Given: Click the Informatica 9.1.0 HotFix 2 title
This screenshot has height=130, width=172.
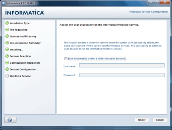Looking at the screenshot, I should 21,3.
